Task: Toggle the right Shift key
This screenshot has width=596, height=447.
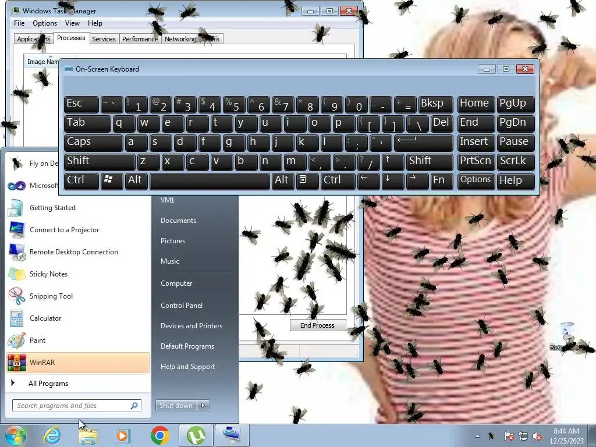Action: point(430,162)
